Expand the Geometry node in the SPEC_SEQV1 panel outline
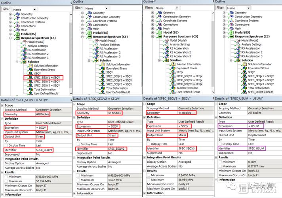Viewport: 282px width, 198px height. click(x=10, y=14)
